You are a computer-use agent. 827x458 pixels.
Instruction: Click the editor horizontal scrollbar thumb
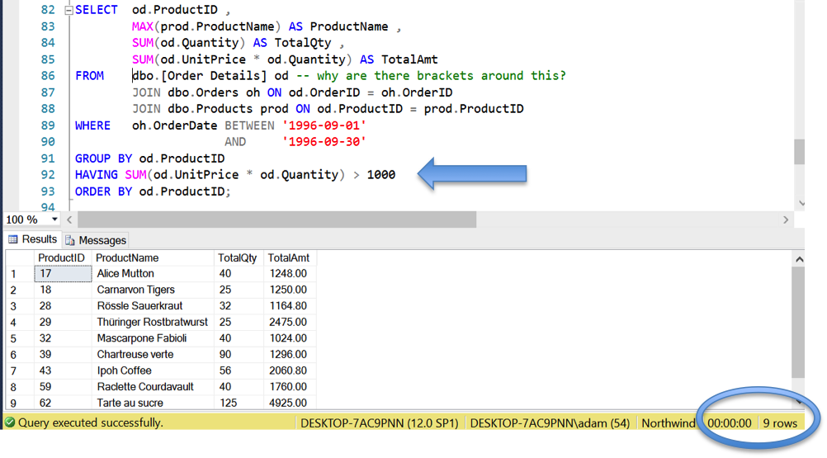[x=276, y=220]
